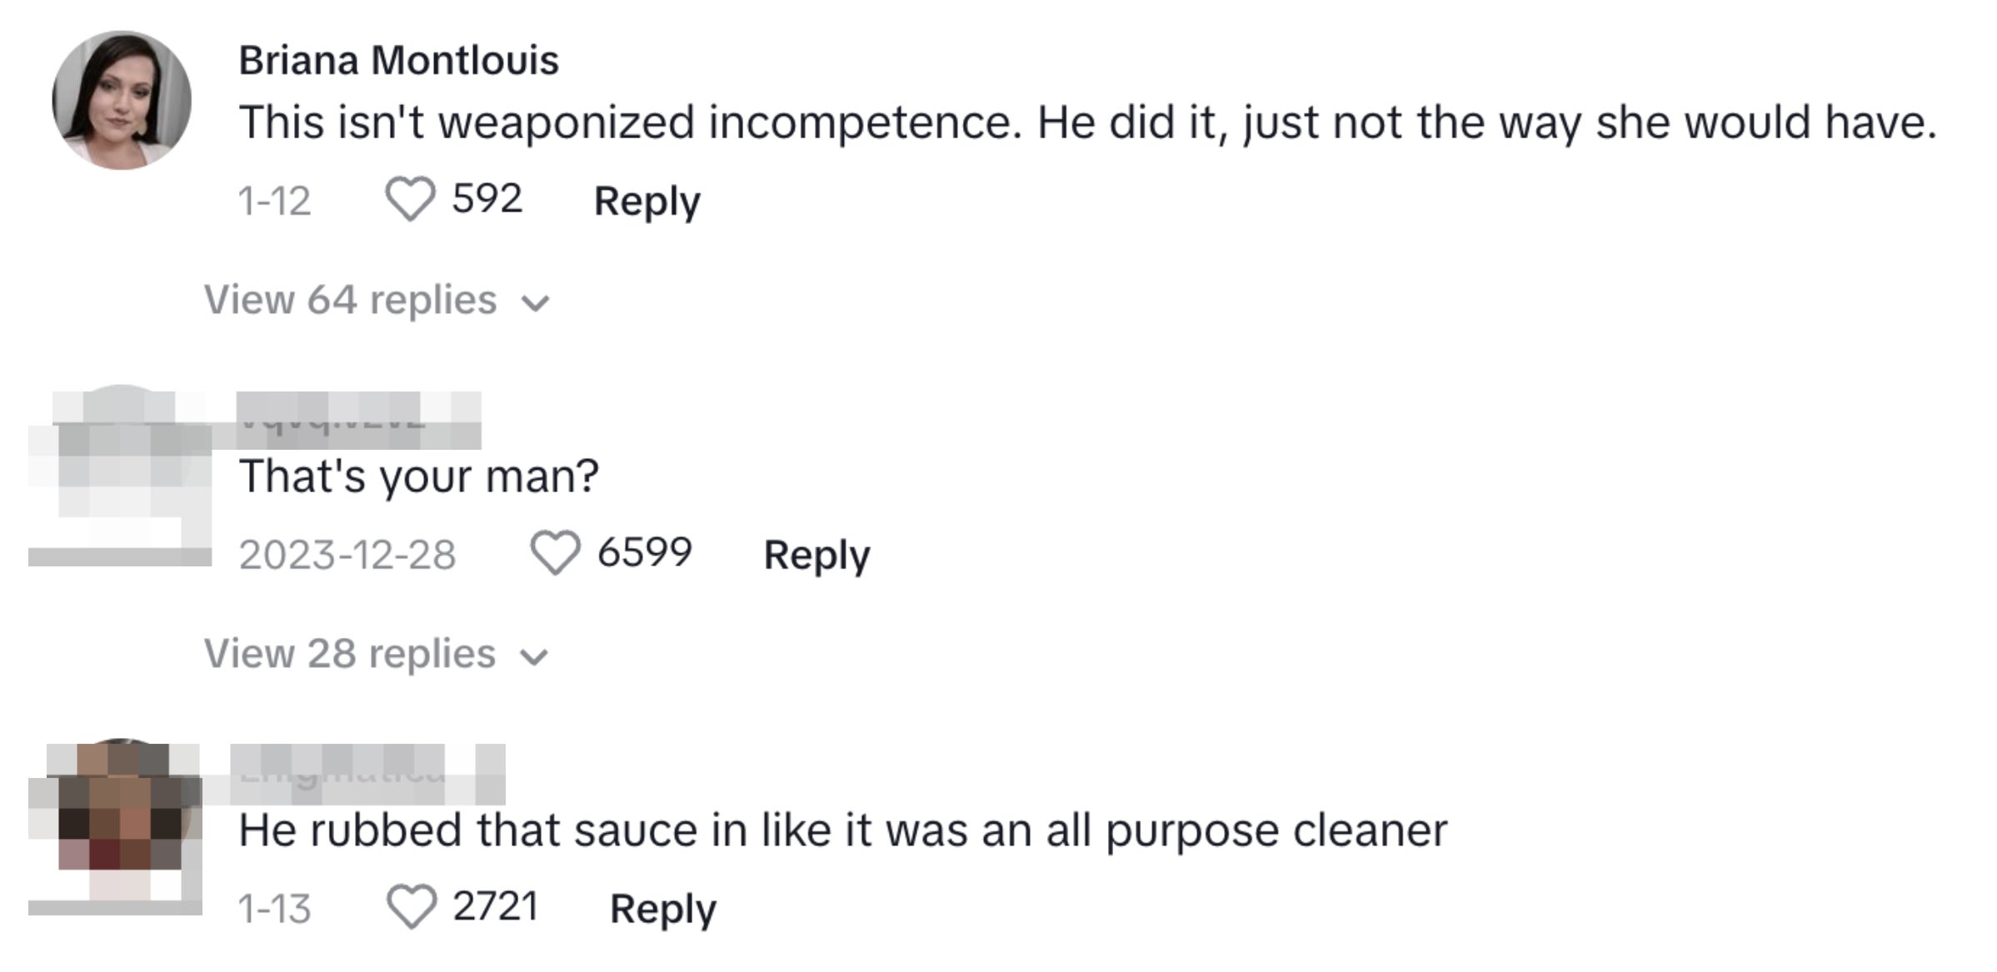Click blurred username above the sauce comment
This screenshot has width=1997, height=972.
point(367,774)
